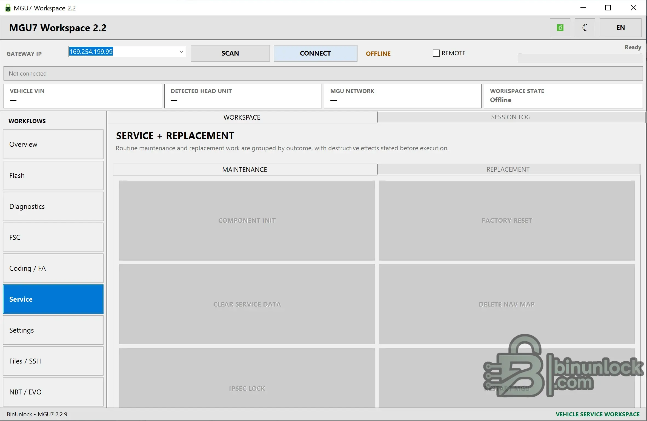647x421 pixels.
Task: Click the 'BinUnlock • MGU7 2.2.9' footer text
Action: click(37, 414)
